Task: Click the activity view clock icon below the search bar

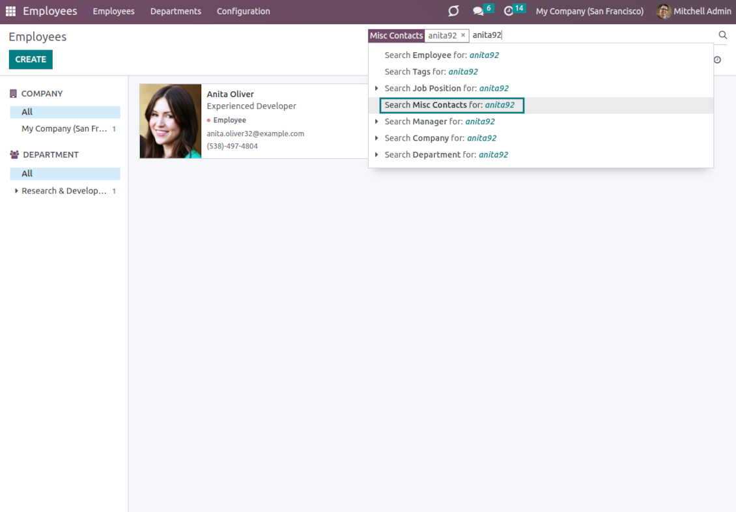Action: click(717, 60)
